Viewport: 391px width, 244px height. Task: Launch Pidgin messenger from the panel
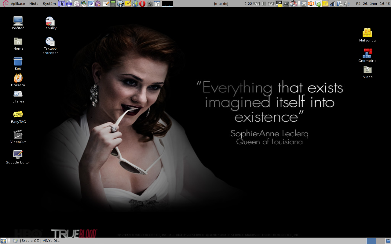(x=98, y=4)
